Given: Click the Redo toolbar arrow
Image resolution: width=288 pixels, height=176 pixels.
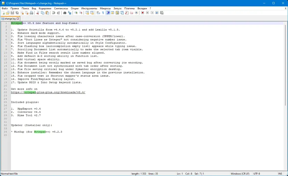Looking at the screenshot, I should (58, 13).
